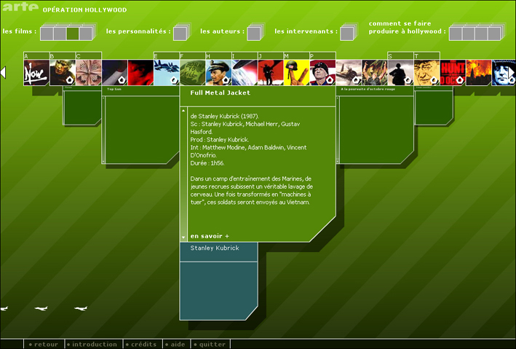Viewport: 516px width, 349px height.
Task: Jump to letter T tab
Action: click(426, 55)
